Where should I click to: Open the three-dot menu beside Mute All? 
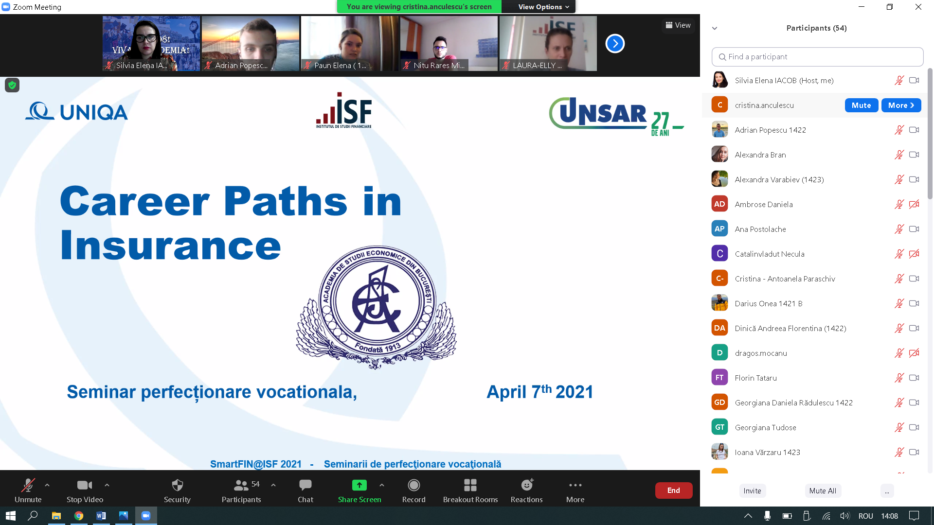tap(887, 491)
